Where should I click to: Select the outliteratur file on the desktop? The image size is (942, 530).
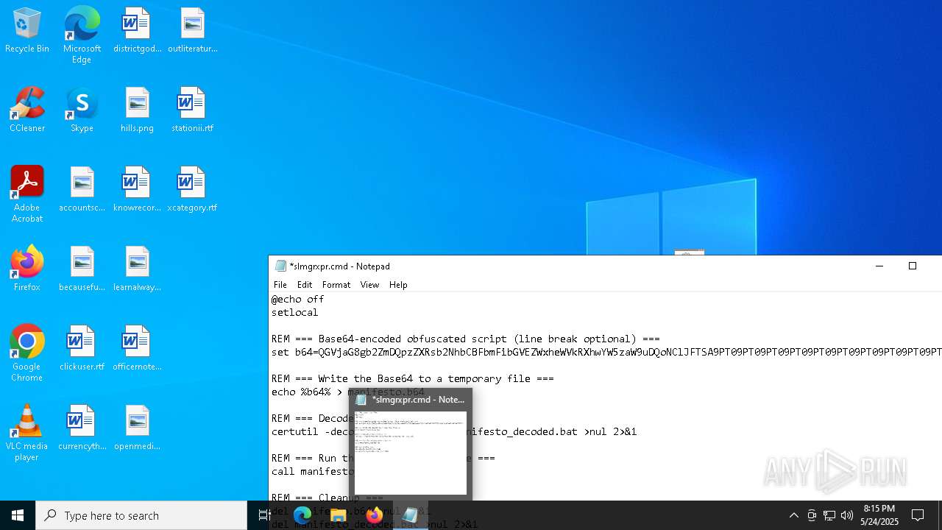pos(192,30)
